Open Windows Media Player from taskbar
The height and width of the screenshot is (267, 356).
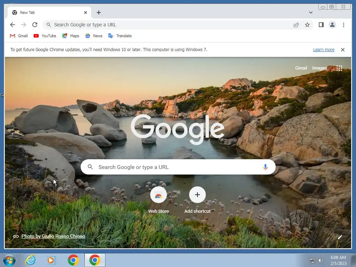pos(51,260)
